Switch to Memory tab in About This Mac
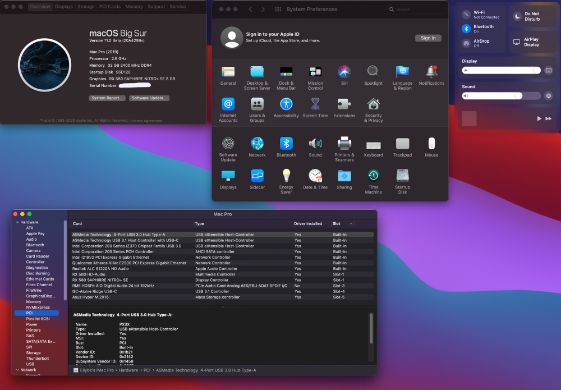This screenshot has height=390, width=561. point(134,6)
